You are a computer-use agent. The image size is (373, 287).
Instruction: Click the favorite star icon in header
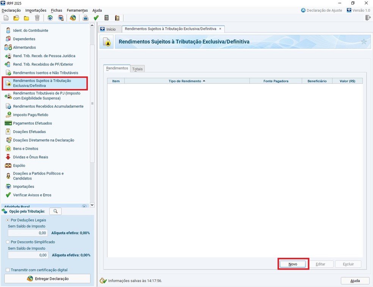click(364, 42)
